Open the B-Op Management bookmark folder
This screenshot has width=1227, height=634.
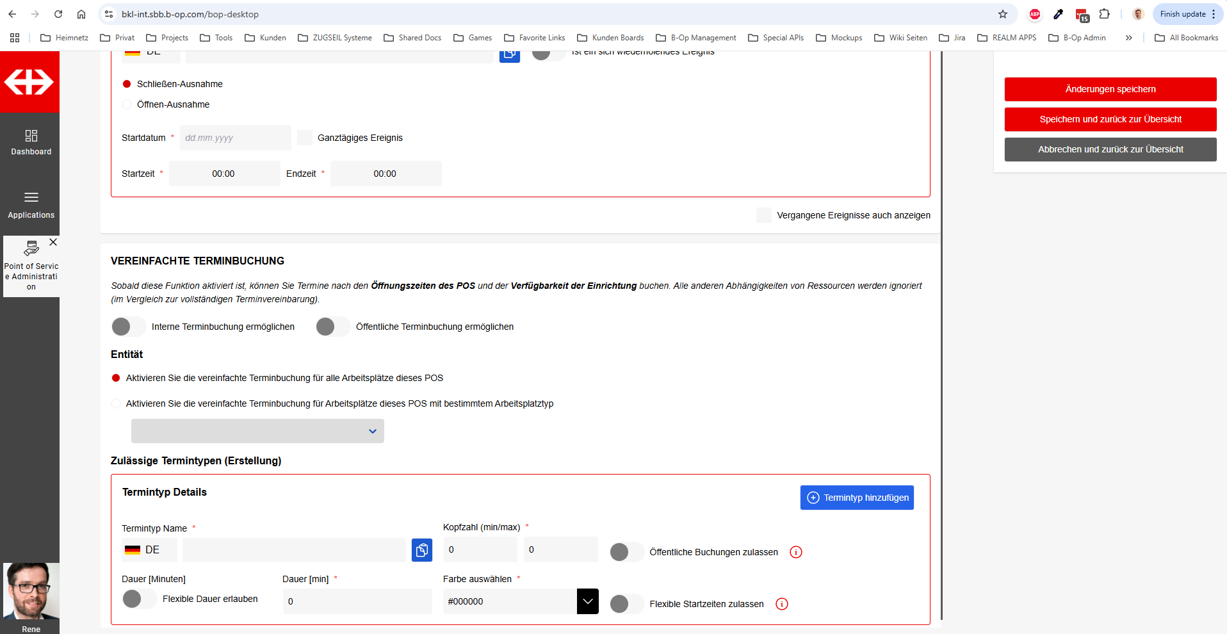pos(696,38)
